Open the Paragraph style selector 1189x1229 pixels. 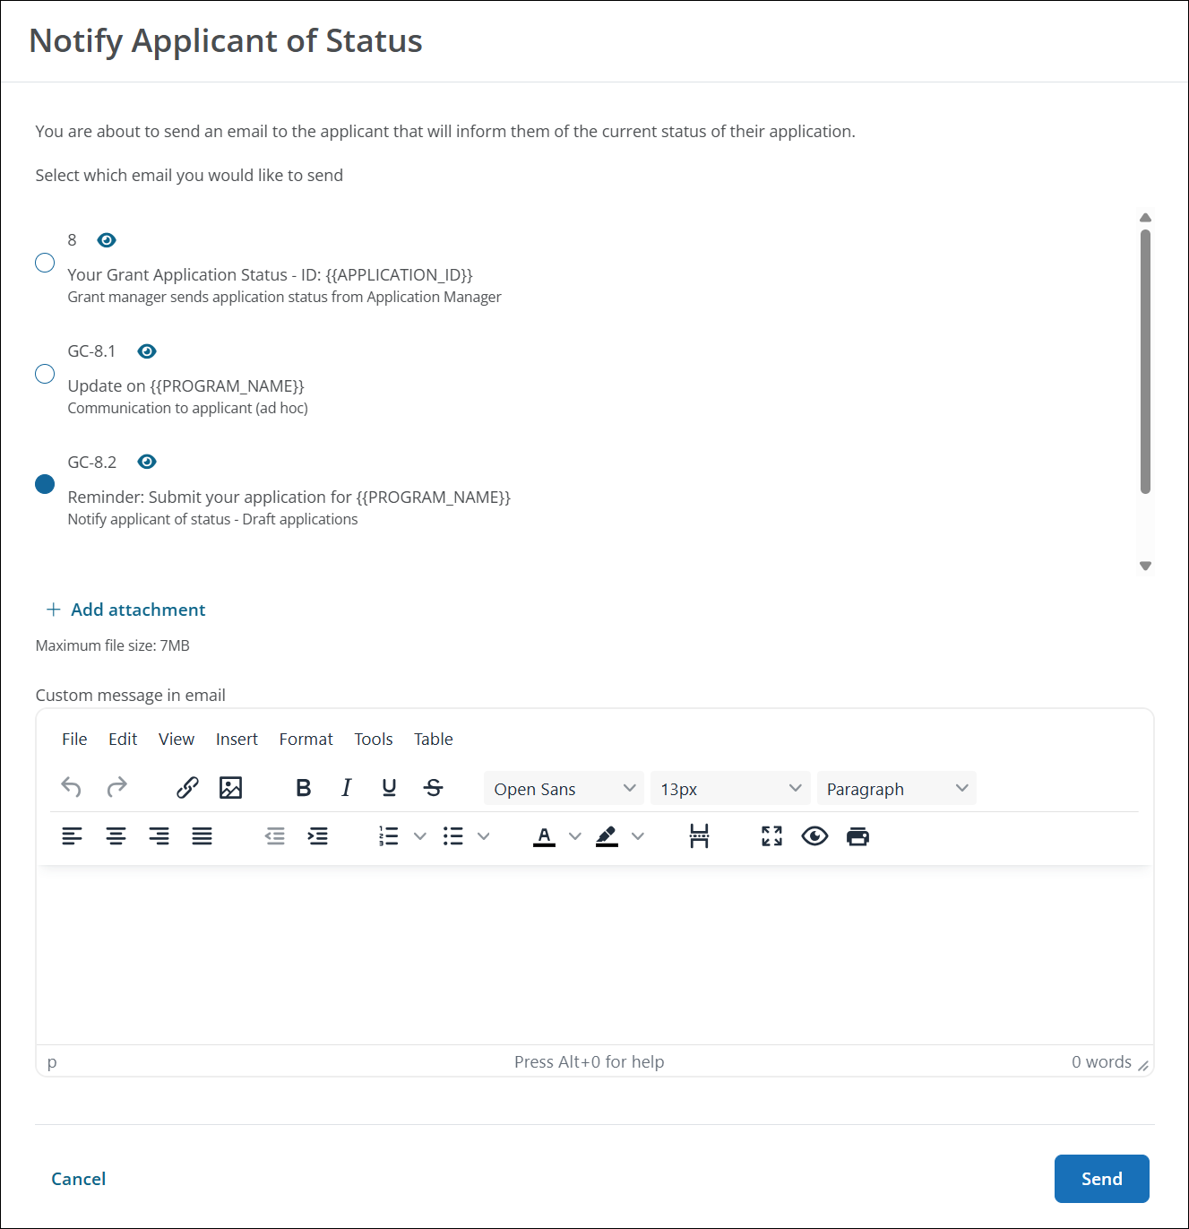coord(896,788)
